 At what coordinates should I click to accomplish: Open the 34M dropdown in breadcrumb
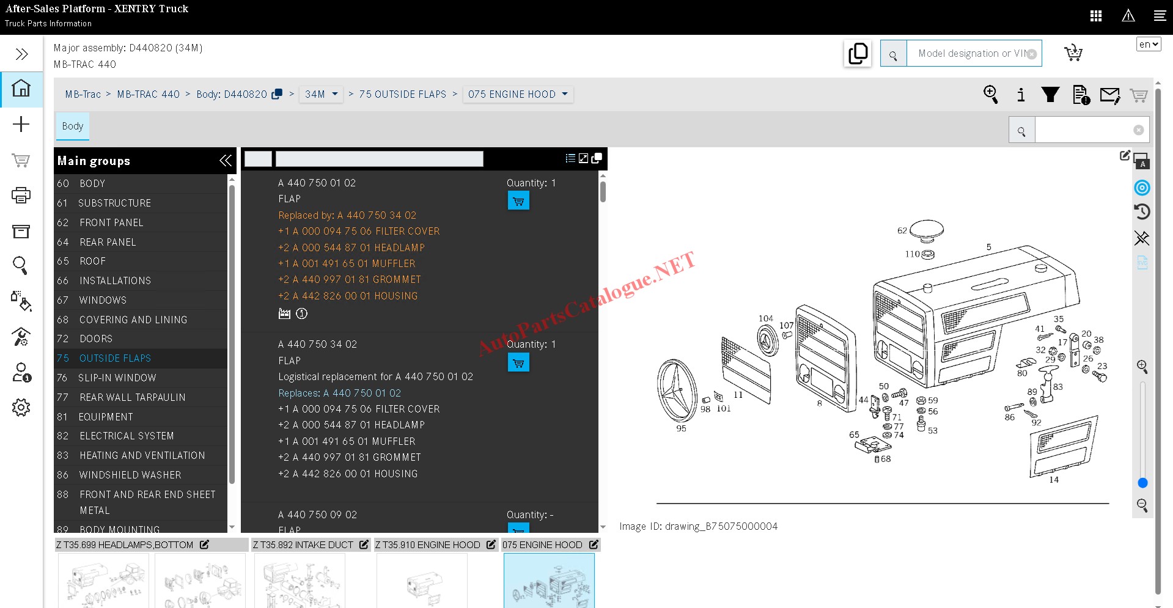point(321,94)
